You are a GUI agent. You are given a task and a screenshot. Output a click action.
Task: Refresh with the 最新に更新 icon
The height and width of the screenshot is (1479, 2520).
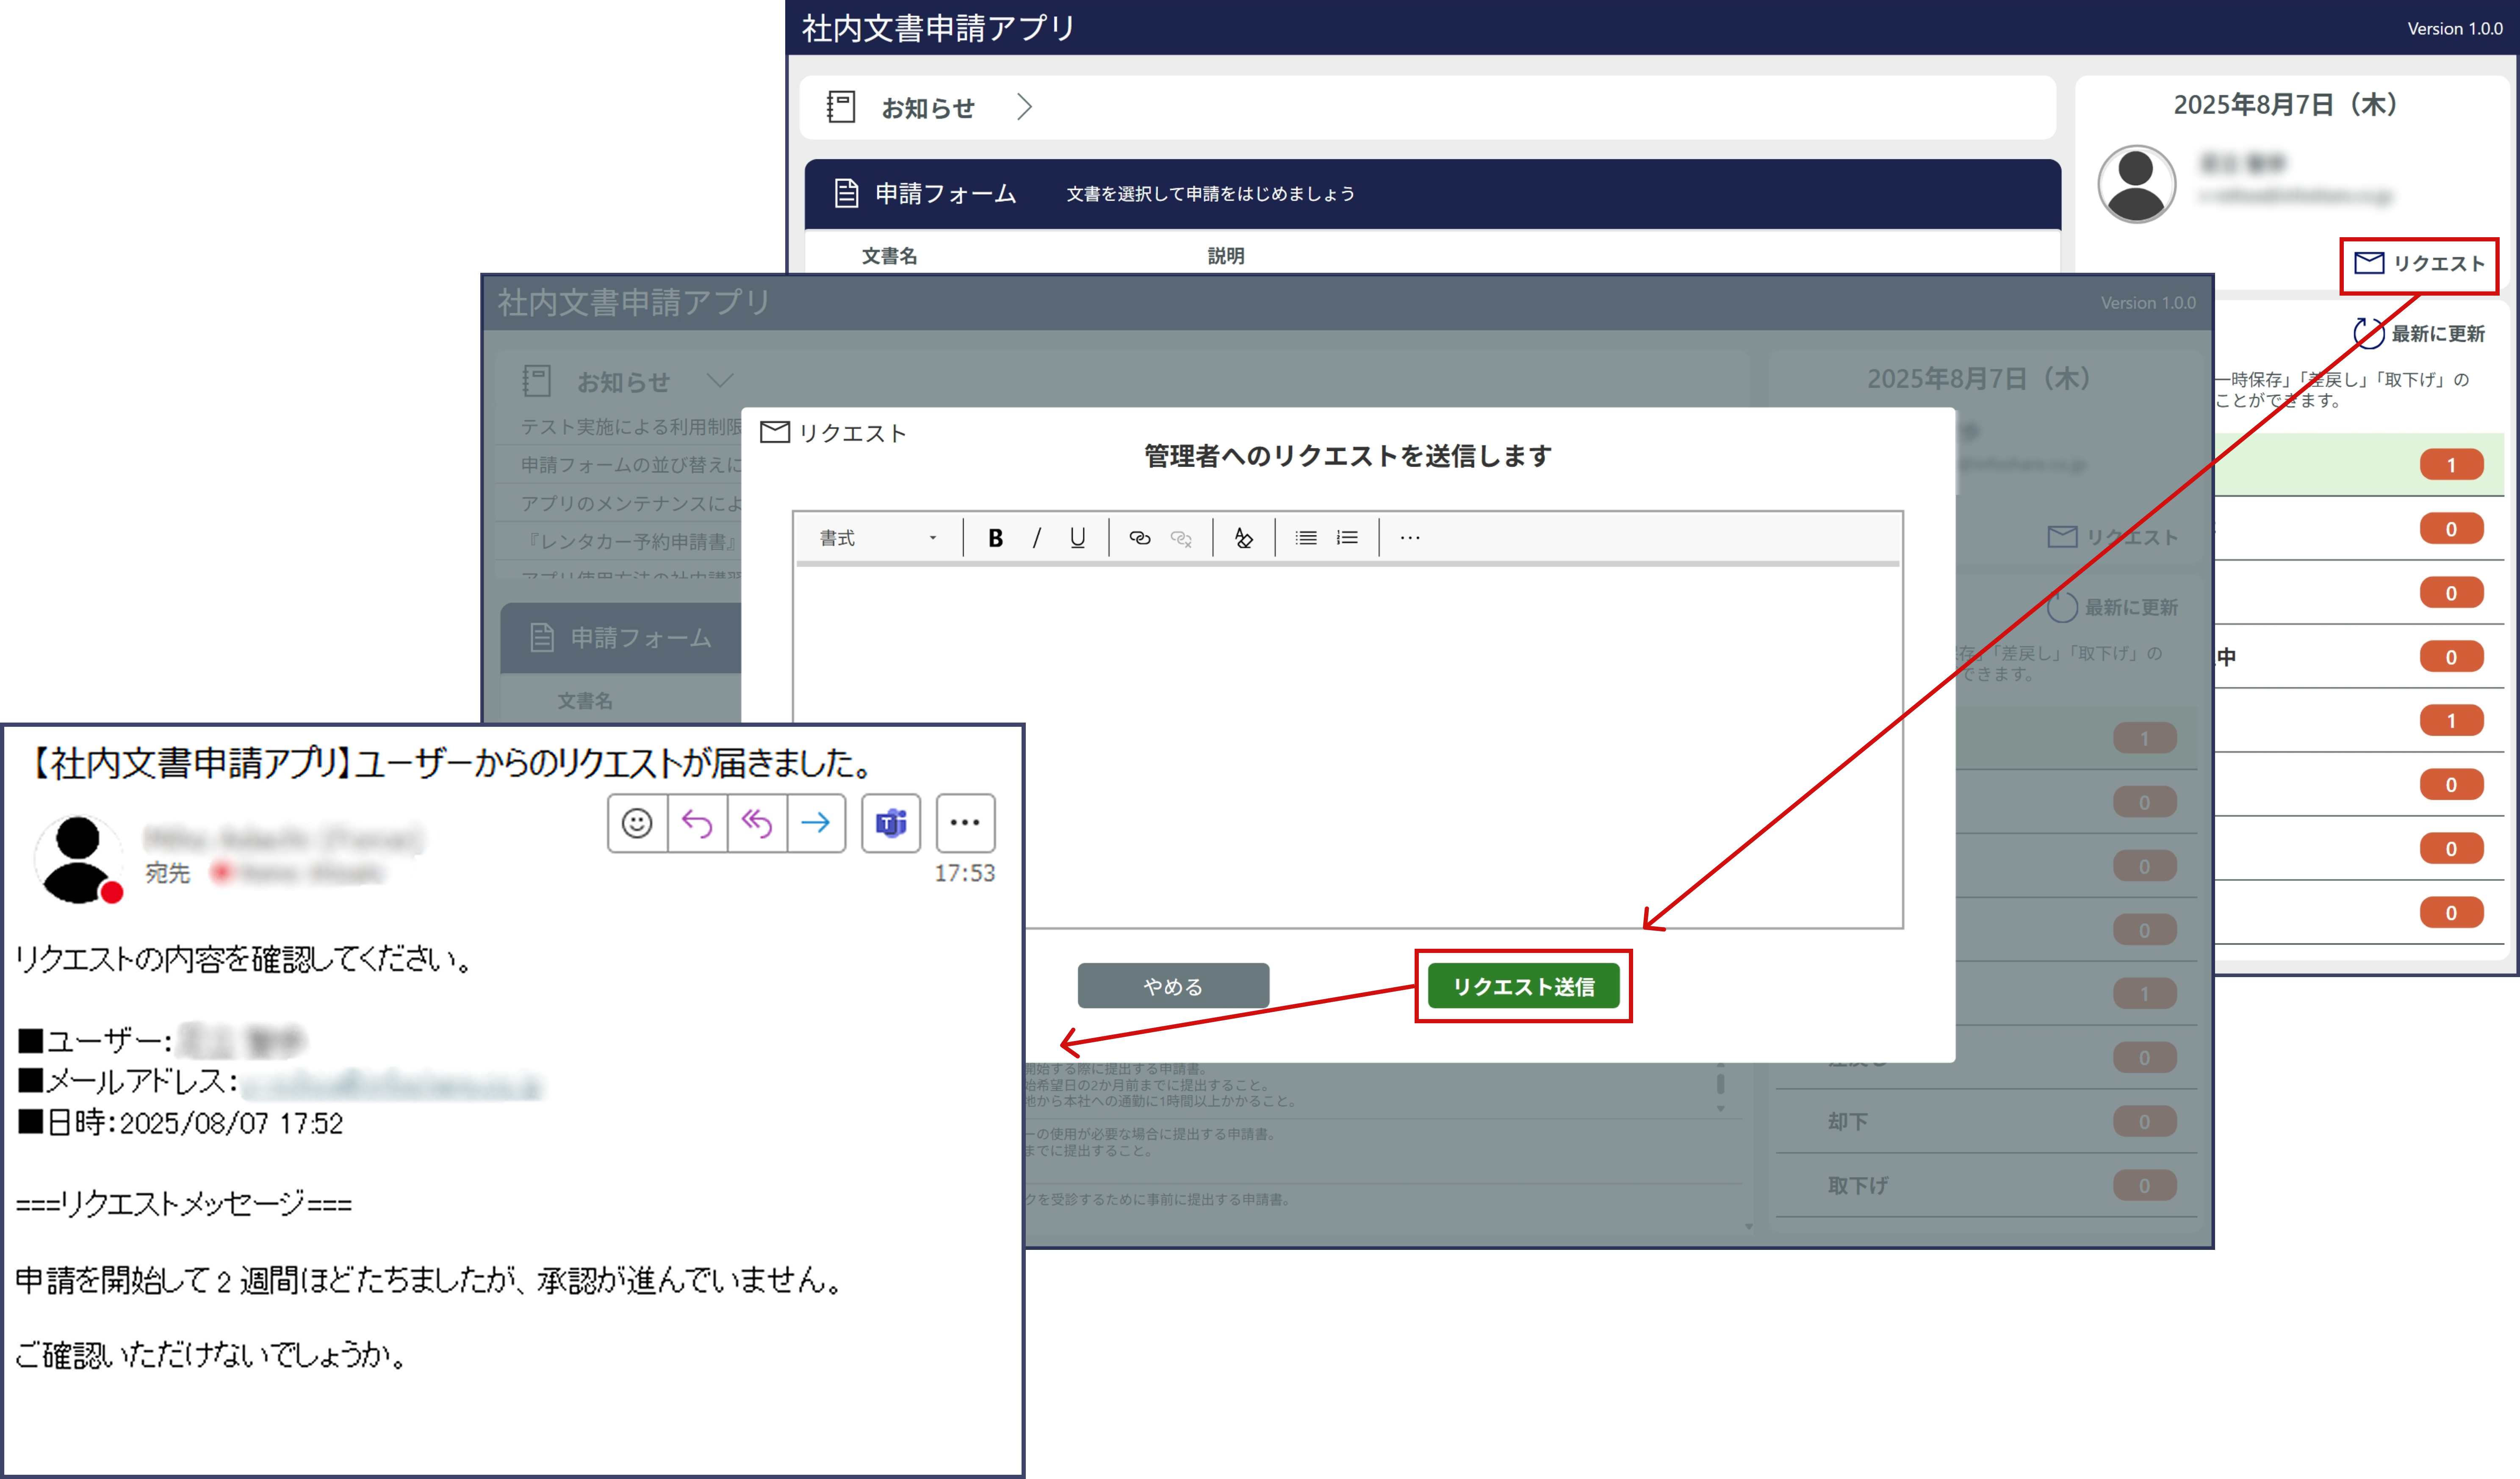(x=2368, y=333)
